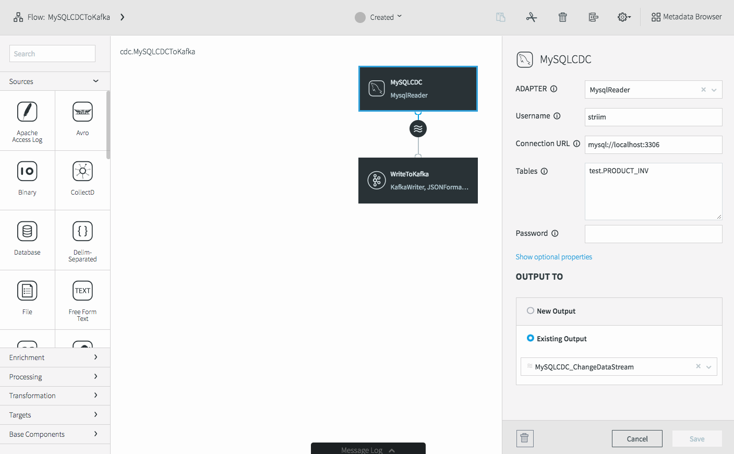Expand the Transformation section
The width and height of the screenshot is (734, 454).
pos(55,396)
